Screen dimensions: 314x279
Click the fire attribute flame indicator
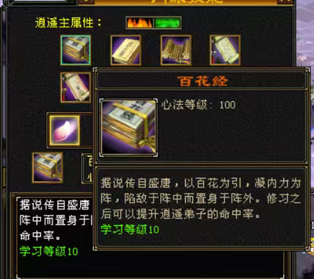(140, 23)
